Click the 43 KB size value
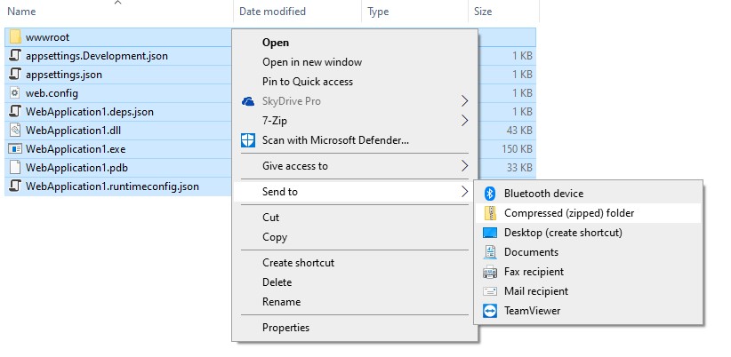Viewport: 731px width, 357px height. point(519,131)
